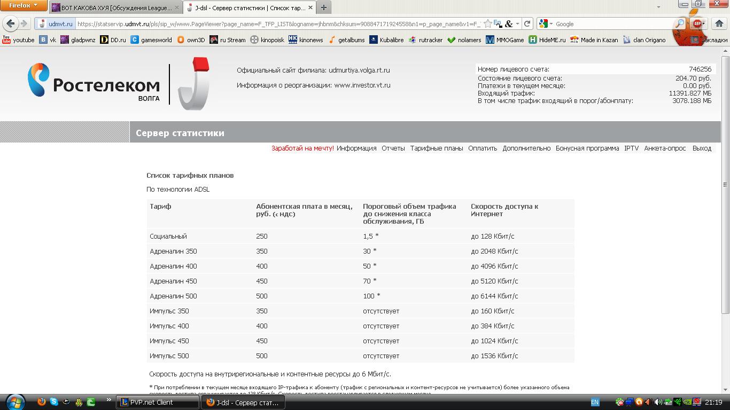Viewport: 730px width, 410px height.
Task: Click the Adblock Plus ABP icon
Action: click(x=697, y=23)
